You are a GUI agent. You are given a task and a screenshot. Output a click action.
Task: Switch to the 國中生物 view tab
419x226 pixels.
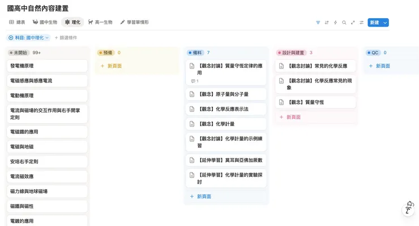click(45, 22)
